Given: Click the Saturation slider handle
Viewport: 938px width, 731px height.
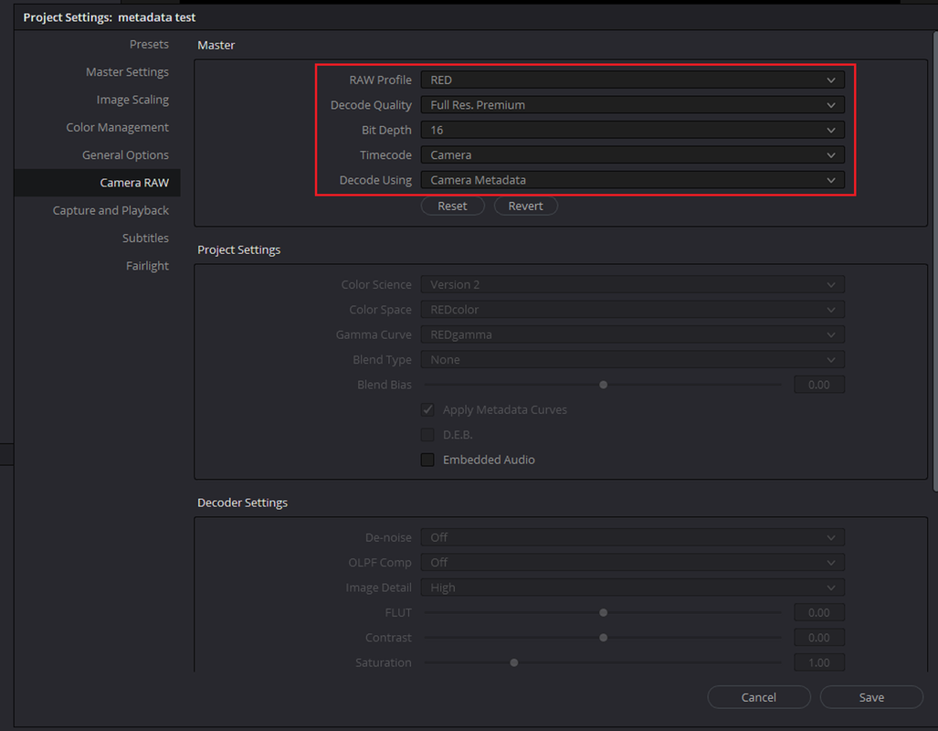Looking at the screenshot, I should [x=514, y=662].
